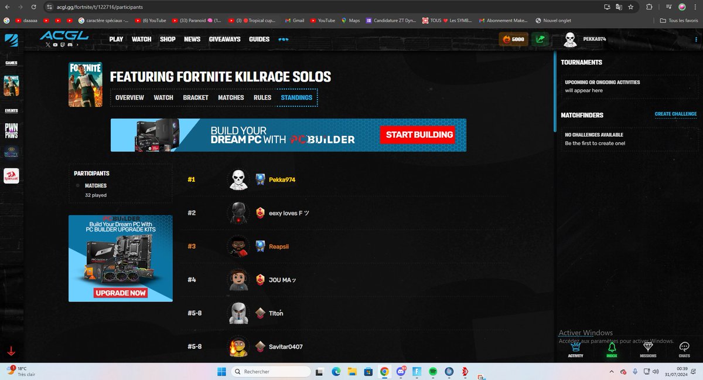The height and width of the screenshot is (380, 703).
Task: Select the Fortnite game icon in left sidebar
Action: pyautogui.click(x=11, y=85)
